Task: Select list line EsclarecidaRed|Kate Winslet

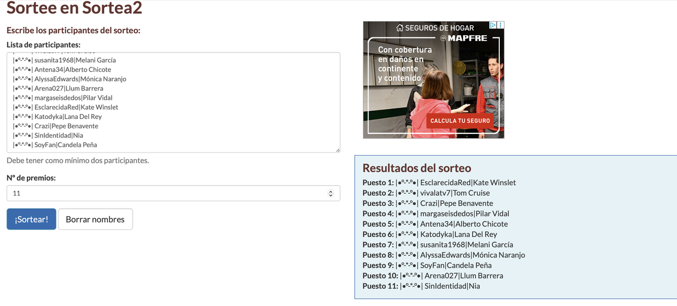Action: [66, 108]
